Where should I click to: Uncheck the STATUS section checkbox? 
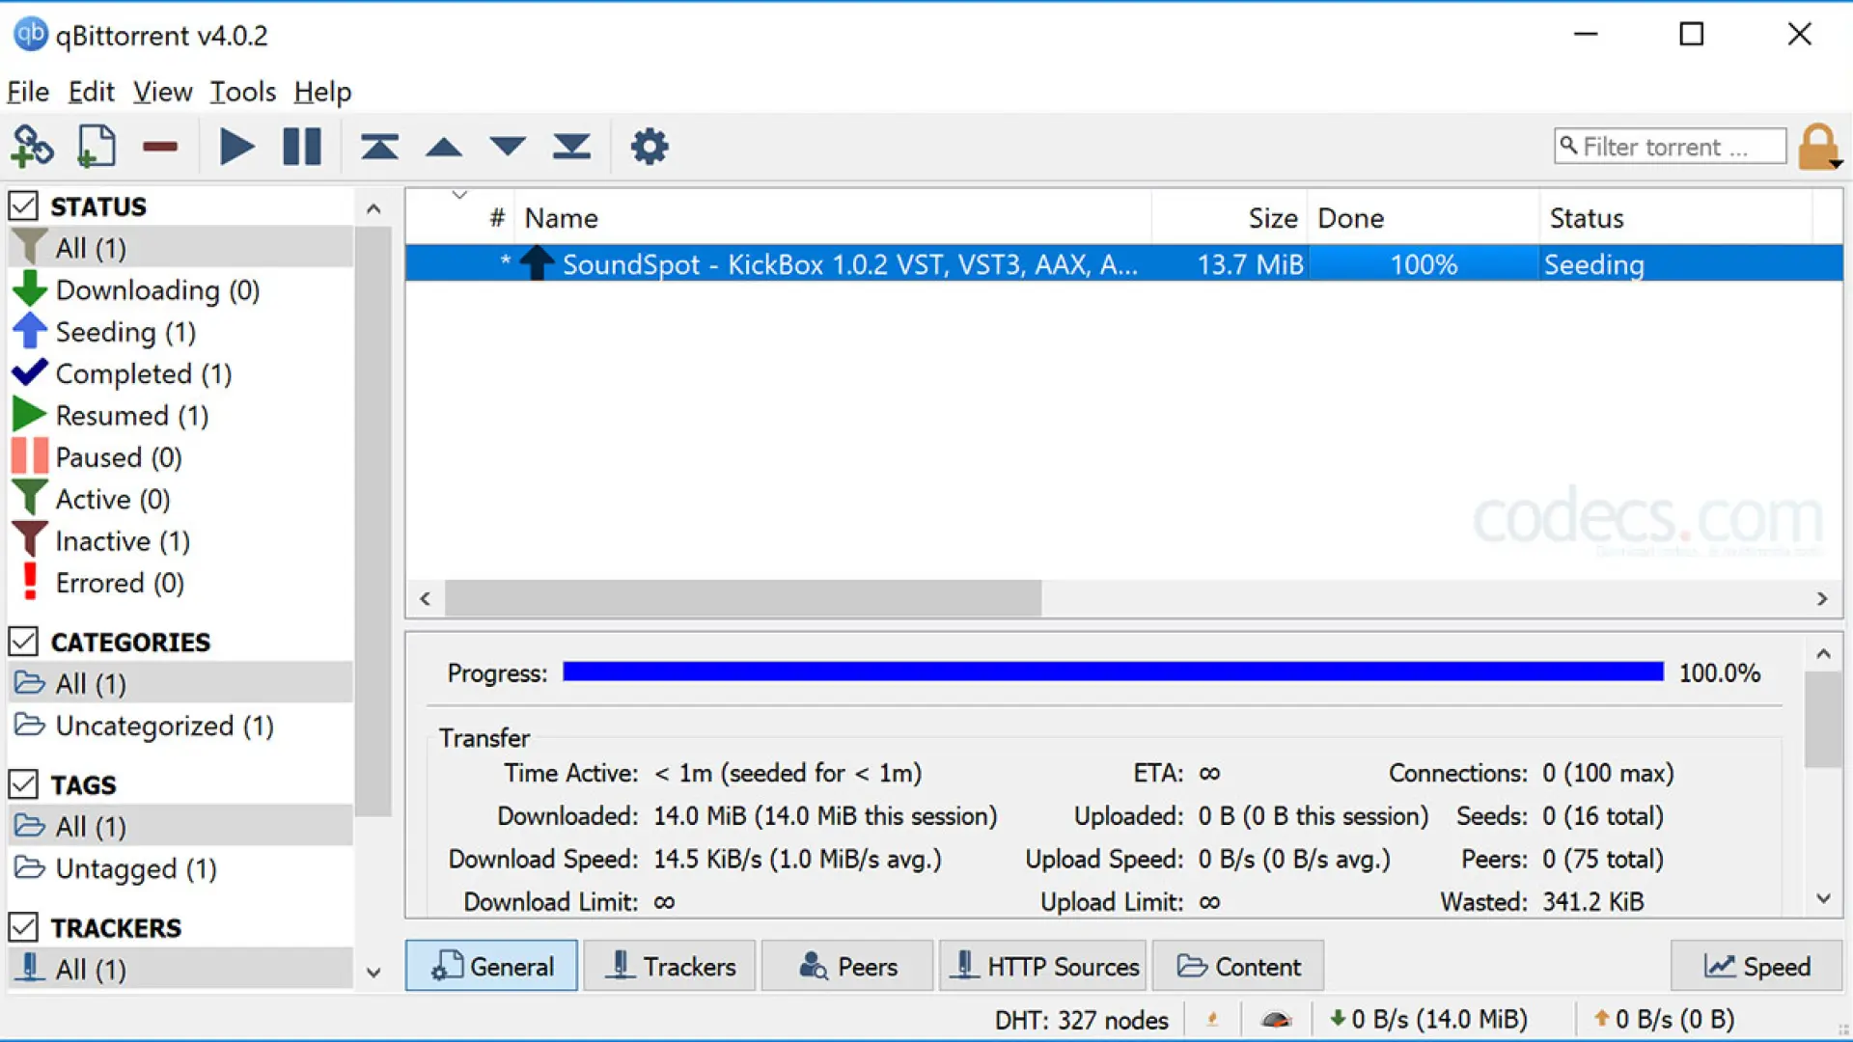(23, 206)
